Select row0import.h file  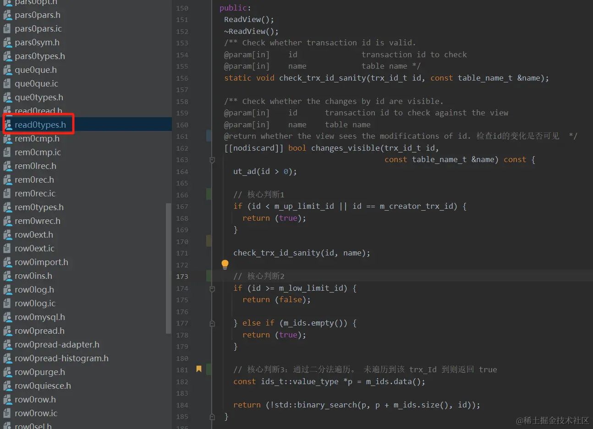tap(41, 262)
